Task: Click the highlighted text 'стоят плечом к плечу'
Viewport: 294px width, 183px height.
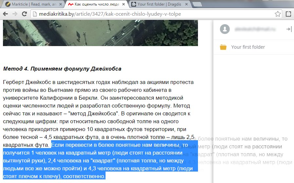Action: click(x=32, y=176)
